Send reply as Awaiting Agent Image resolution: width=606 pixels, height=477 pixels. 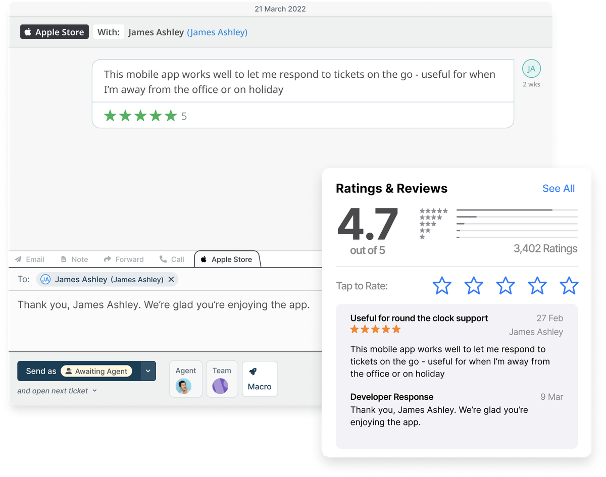(78, 371)
